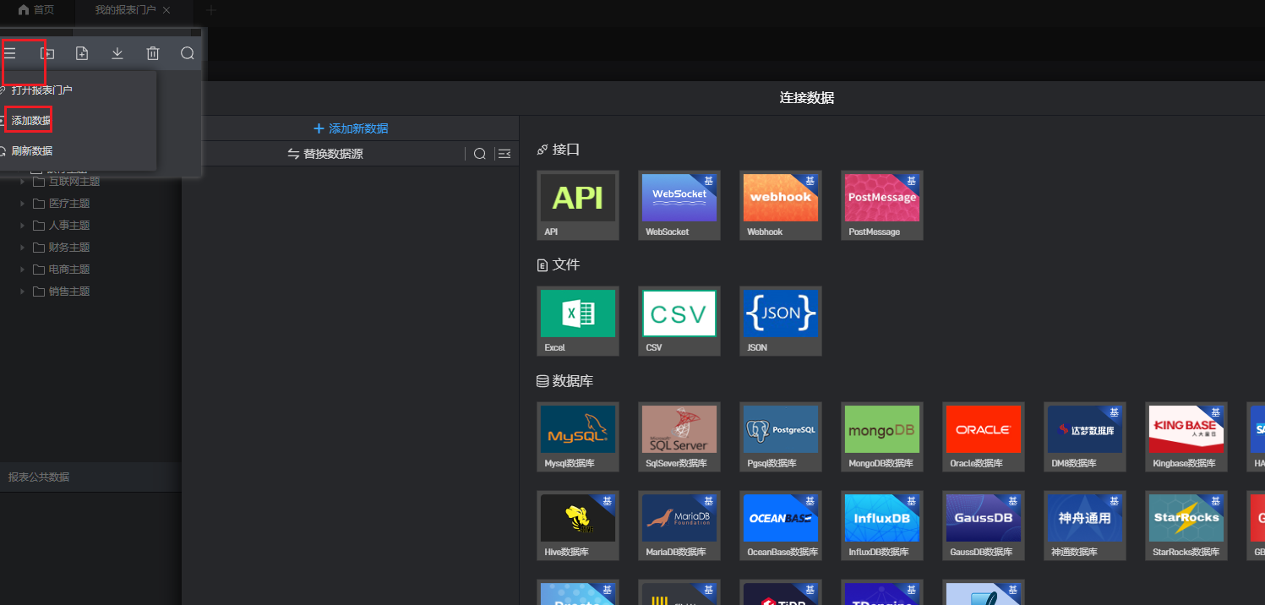Switch to the 我的报表门户 tab
Image resolution: width=1265 pixels, height=605 pixels.
(125, 10)
